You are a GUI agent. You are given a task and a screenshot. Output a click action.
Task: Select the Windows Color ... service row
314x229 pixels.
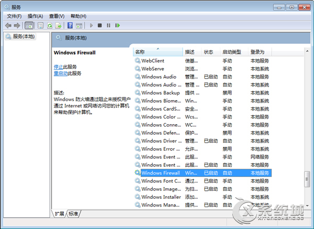(203, 117)
